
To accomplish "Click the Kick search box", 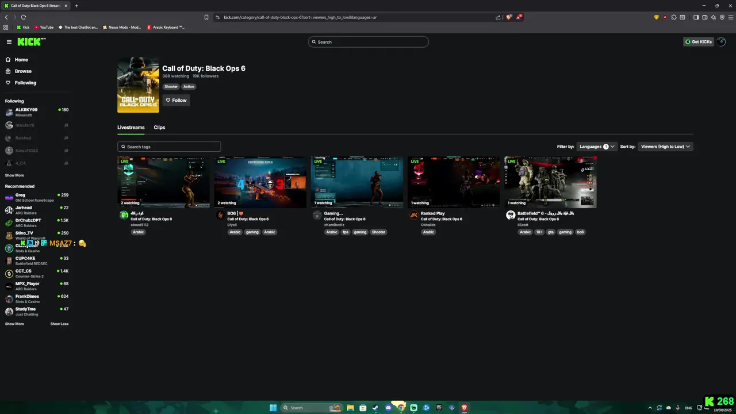I will click(369, 42).
